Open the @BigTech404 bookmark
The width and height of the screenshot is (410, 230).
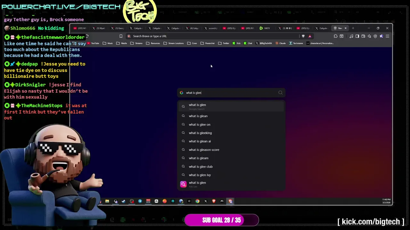pos(264,43)
